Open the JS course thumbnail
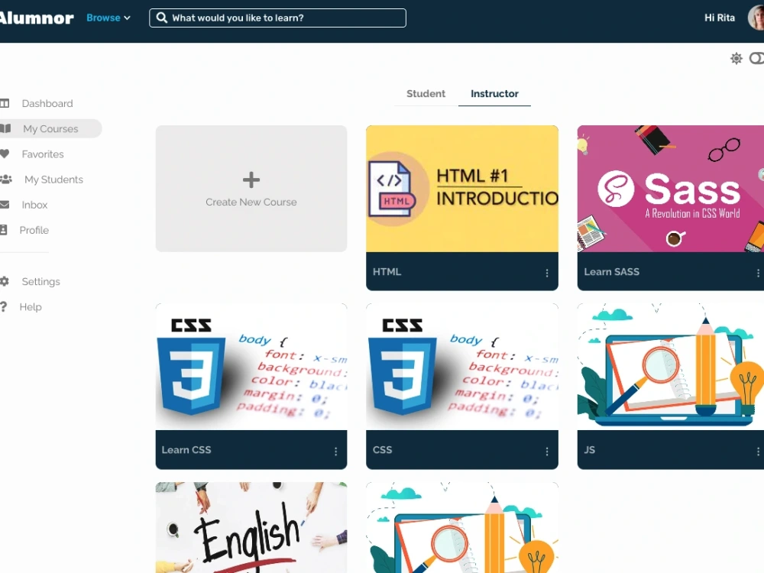The image size is (764, 573). pyautogui.click(x=671, y=367)
